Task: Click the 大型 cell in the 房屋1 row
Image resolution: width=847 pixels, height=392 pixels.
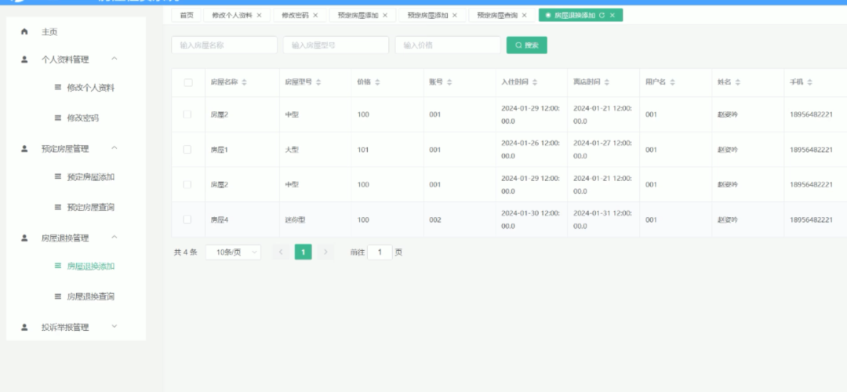Action: pos(292,150)
